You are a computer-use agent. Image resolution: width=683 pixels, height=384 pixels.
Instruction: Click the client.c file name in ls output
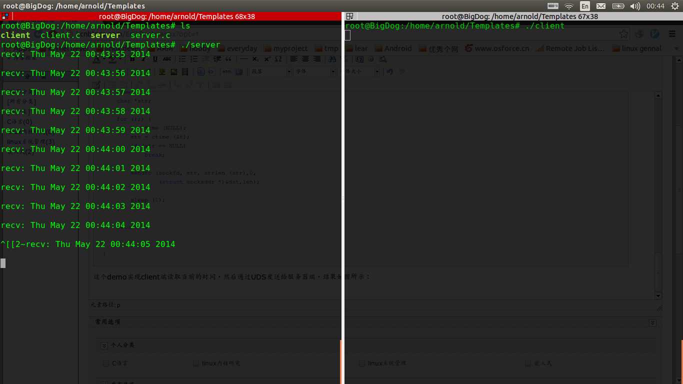(60, 35)
